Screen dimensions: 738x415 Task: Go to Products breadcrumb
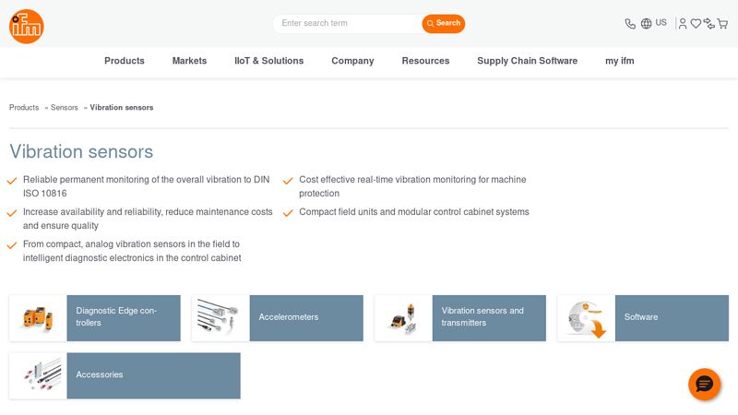24,107
